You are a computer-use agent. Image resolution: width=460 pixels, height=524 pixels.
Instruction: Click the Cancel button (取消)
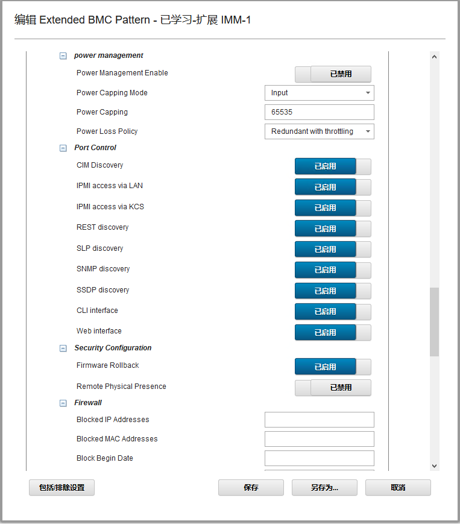[398, 488]
